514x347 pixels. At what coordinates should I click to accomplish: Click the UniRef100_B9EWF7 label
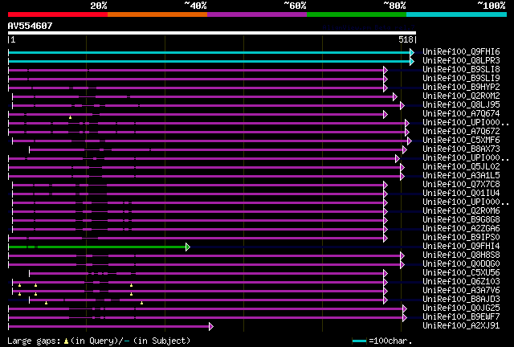click(x=461, y=317)
